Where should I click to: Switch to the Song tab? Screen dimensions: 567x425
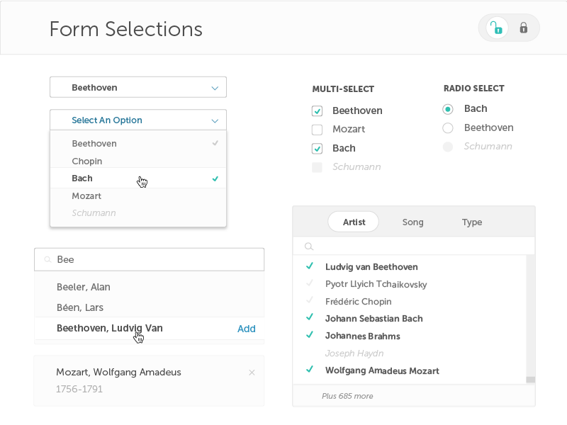412,222
